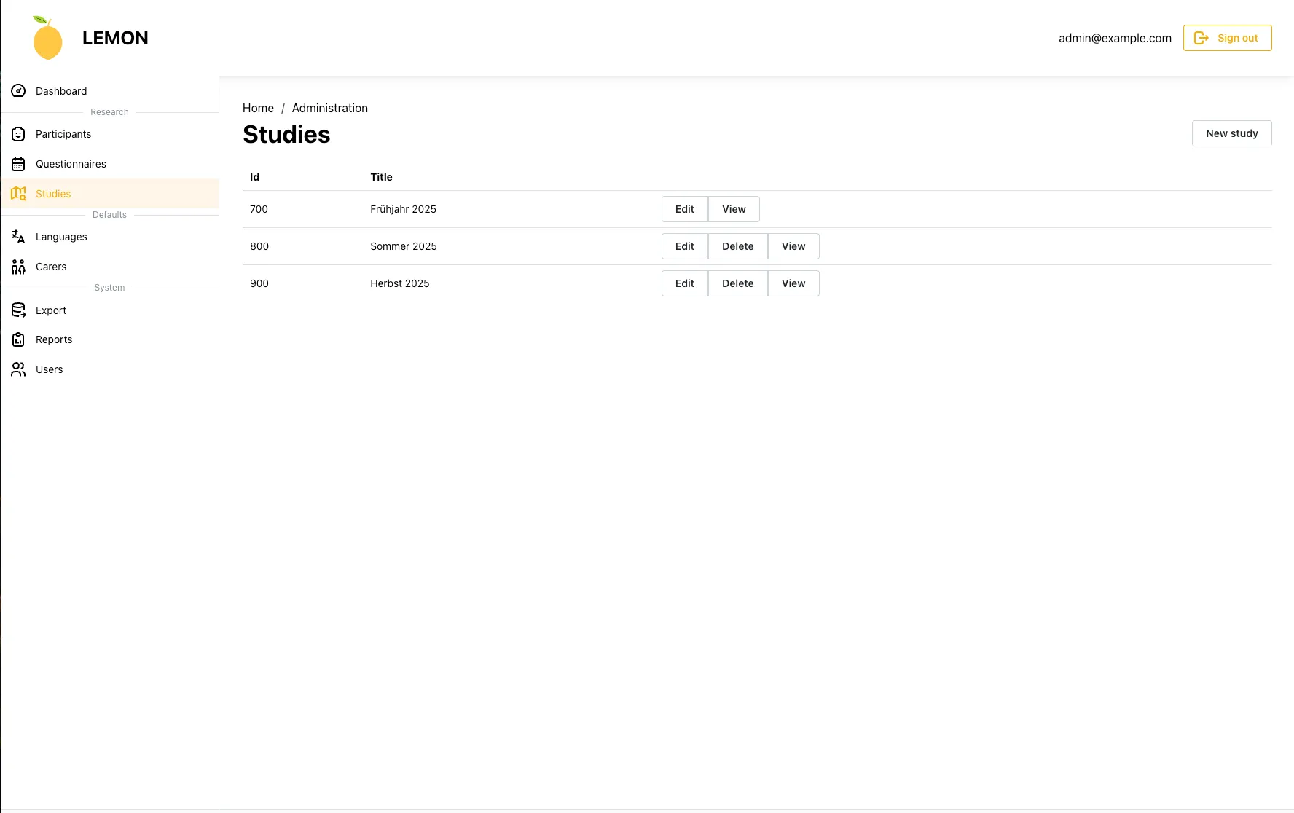Open Carers using its people icon

pyautogui.click(x=18, y=267)
